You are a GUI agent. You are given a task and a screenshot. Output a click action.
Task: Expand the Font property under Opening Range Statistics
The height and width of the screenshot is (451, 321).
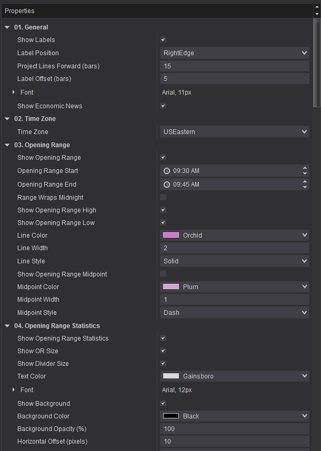click(14, 389)
